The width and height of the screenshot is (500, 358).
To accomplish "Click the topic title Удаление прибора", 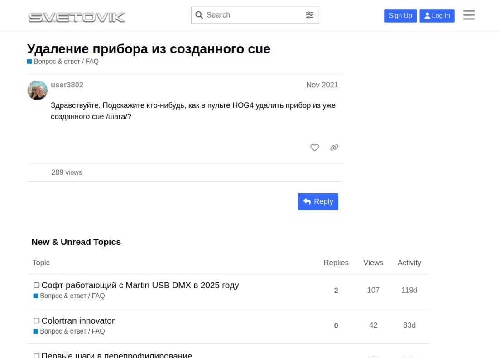I will coord(149,49).
